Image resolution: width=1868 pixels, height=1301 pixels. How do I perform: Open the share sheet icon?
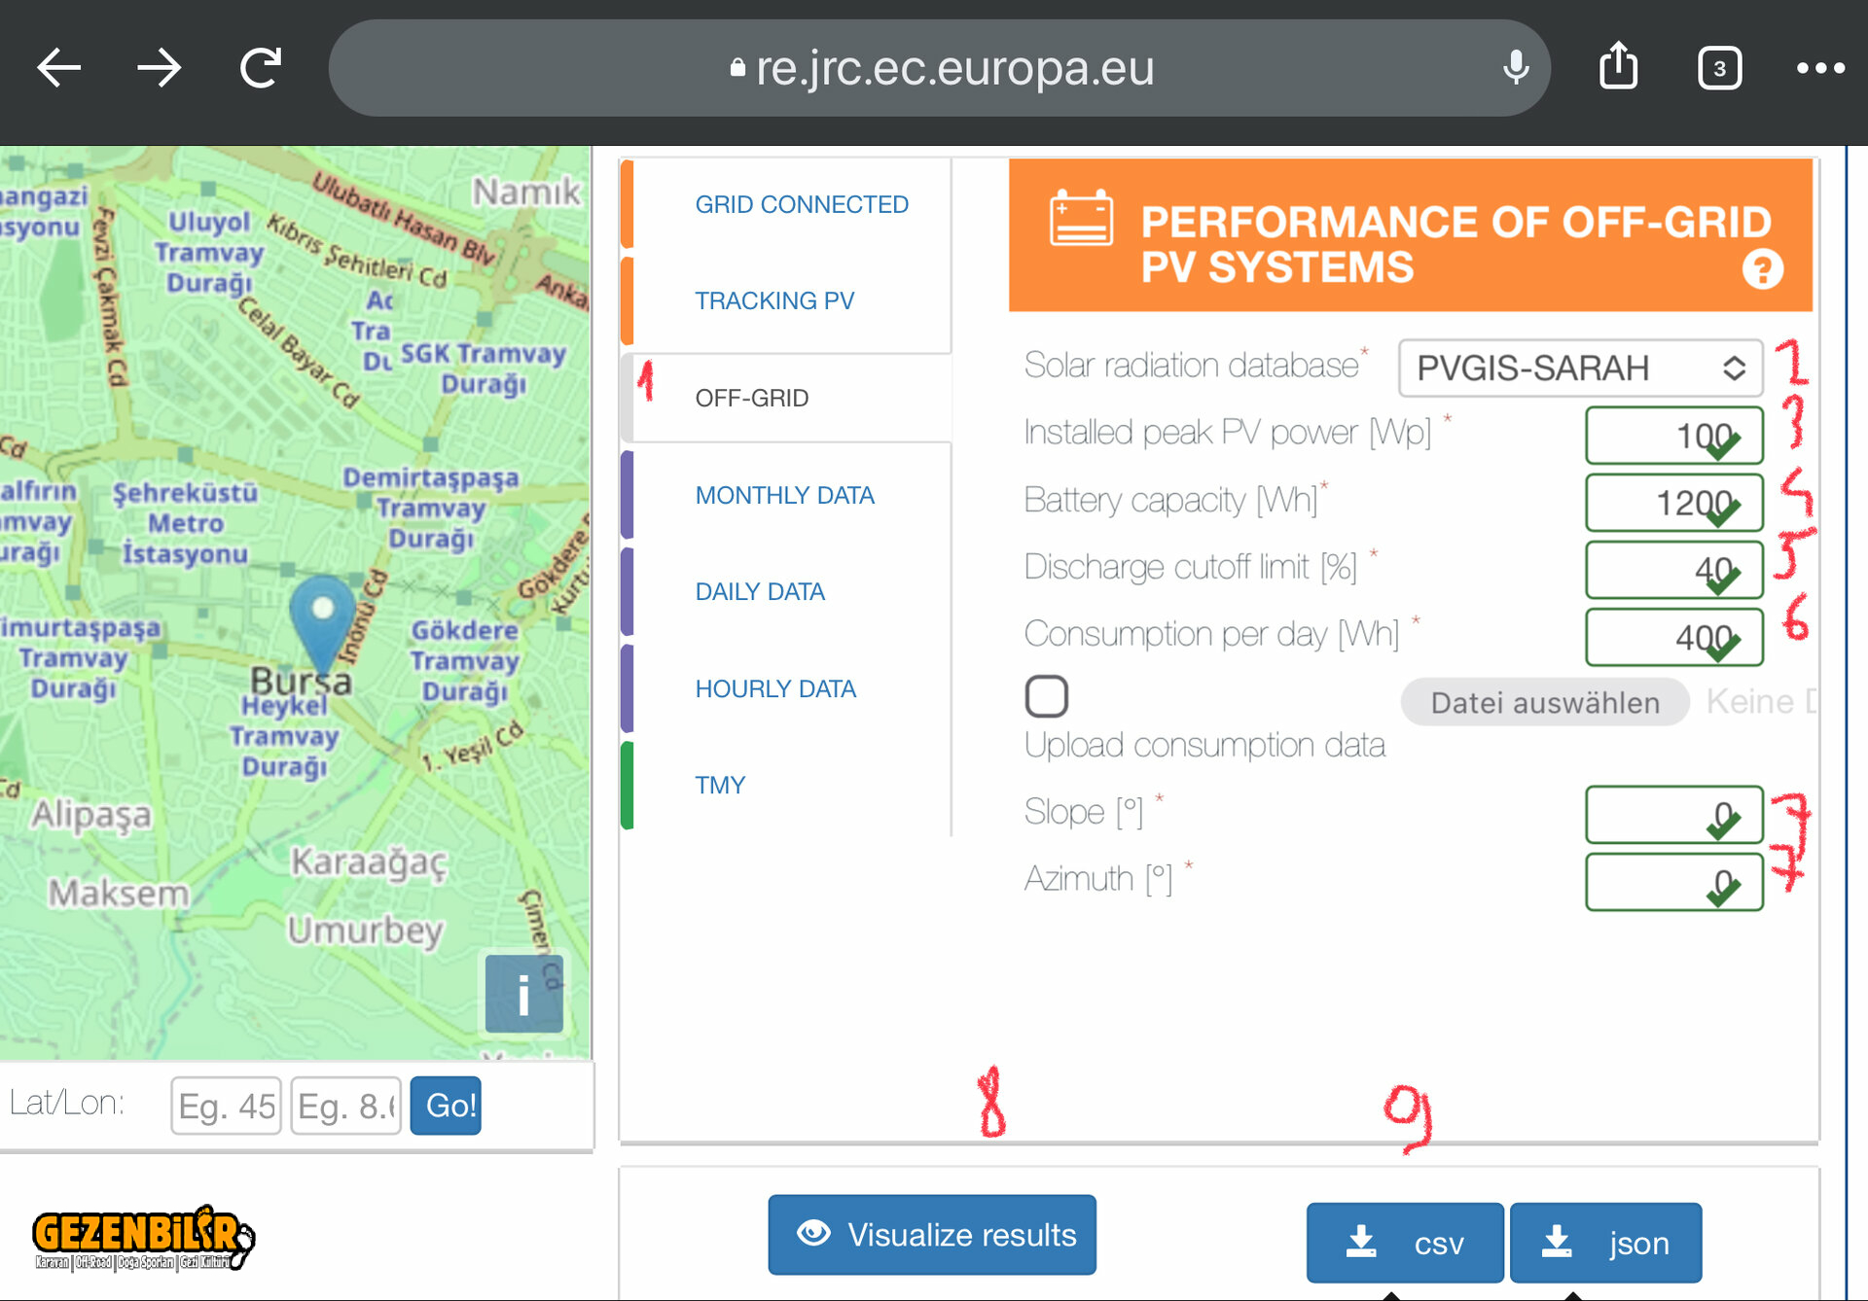point(1618,67)
